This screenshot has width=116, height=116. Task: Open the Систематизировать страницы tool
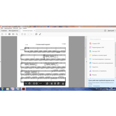coord(100,59)
